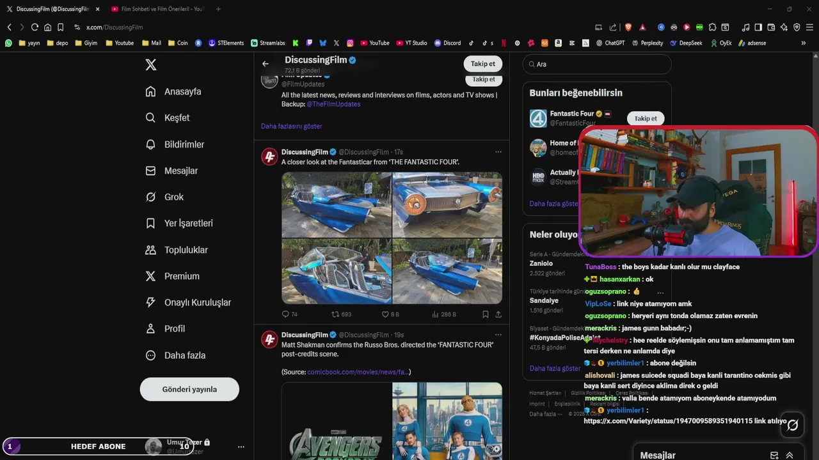819x460 pixels.
Task: Open the YT Studio bookmark
Action: tap(411, 43)
